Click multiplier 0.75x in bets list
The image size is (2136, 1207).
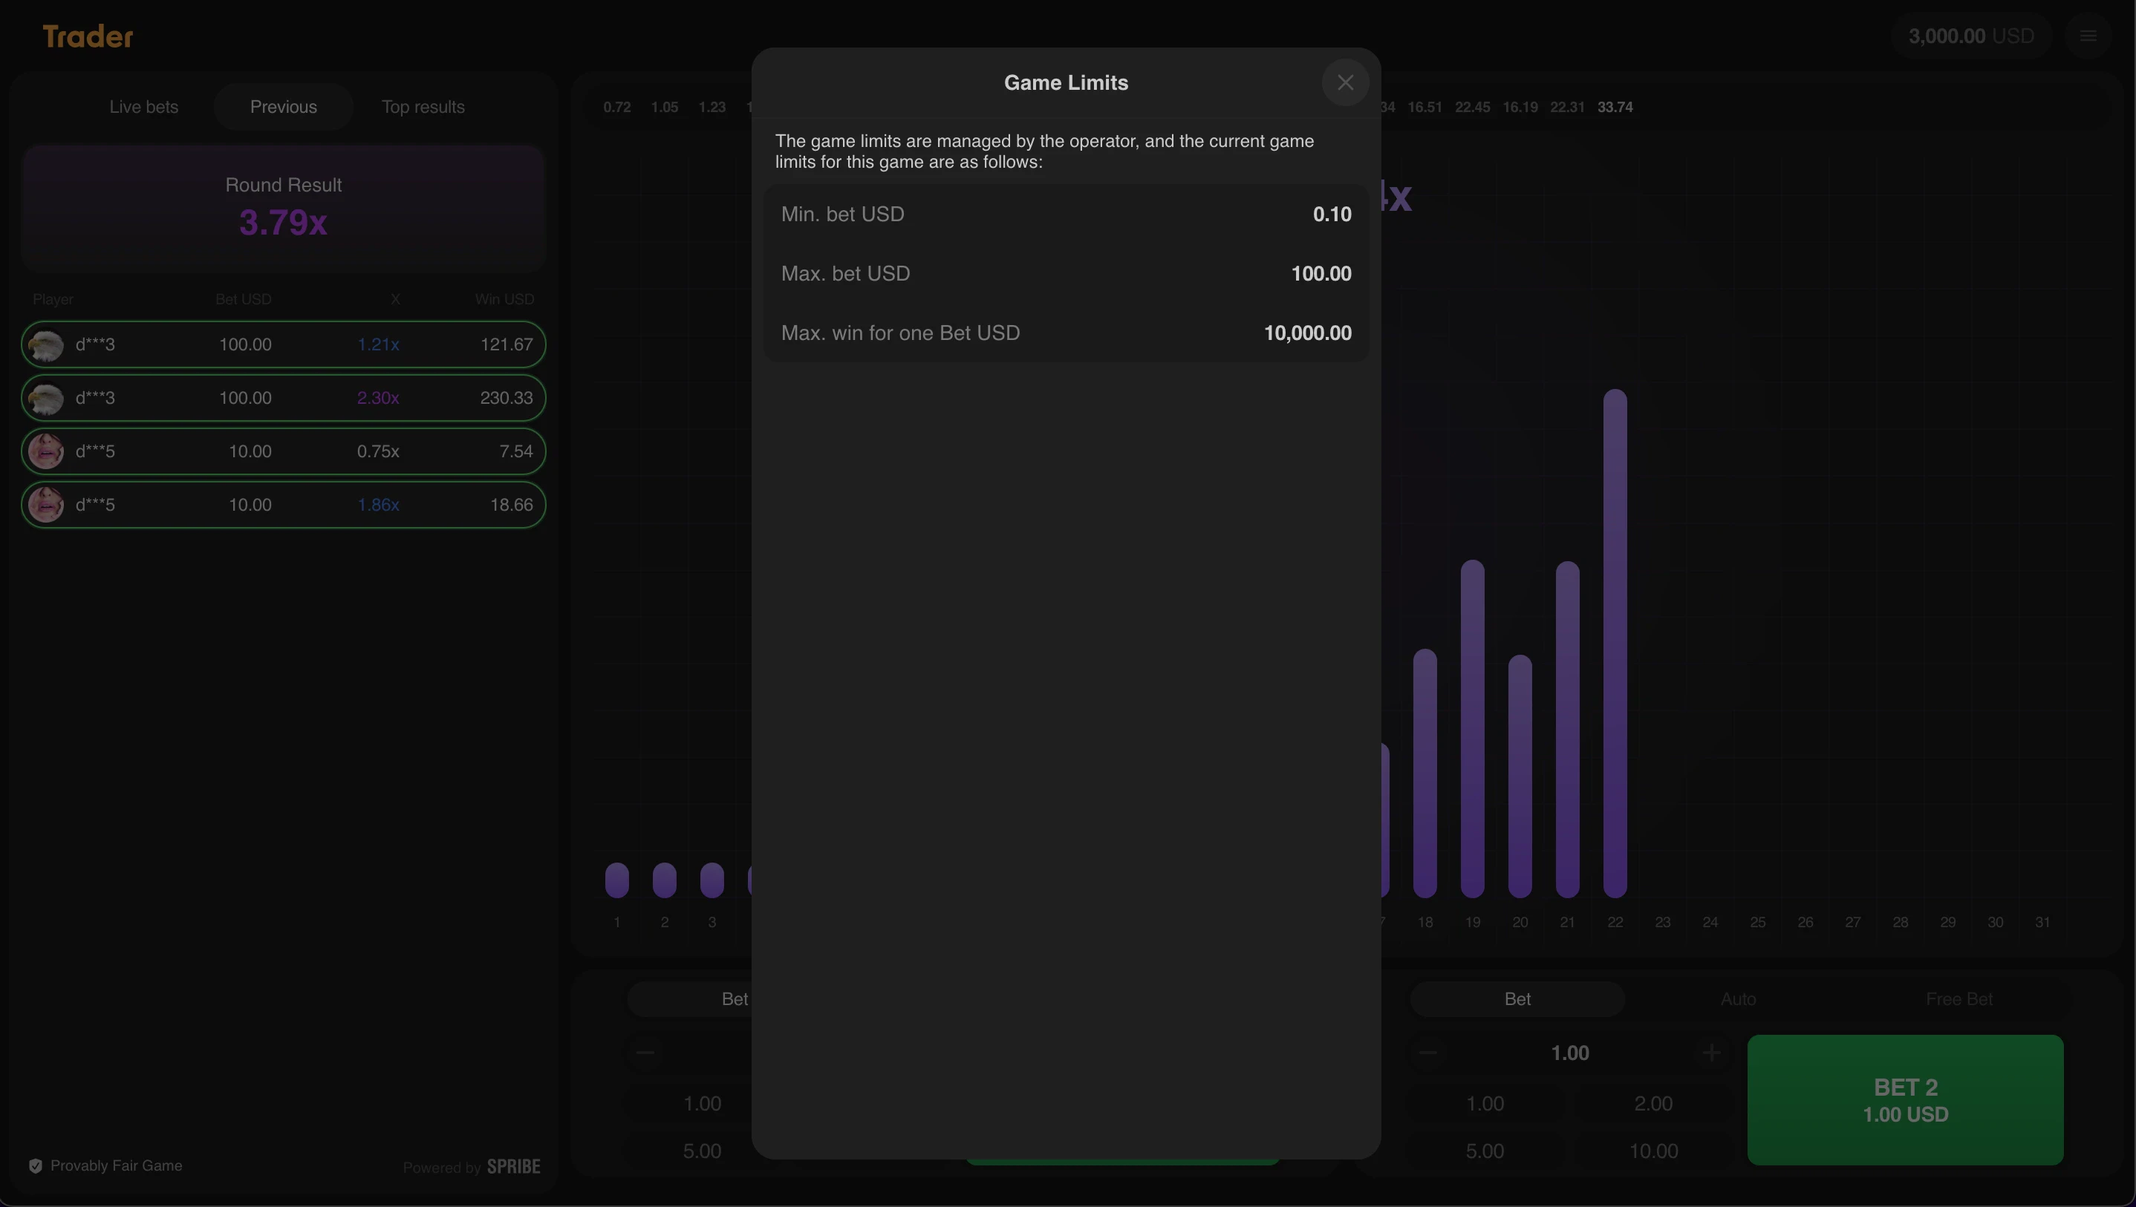(378, 451)
